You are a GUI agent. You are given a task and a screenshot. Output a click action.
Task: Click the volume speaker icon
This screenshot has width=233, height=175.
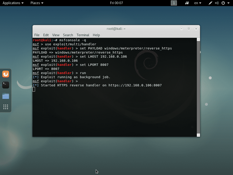[x=217, y=3]
